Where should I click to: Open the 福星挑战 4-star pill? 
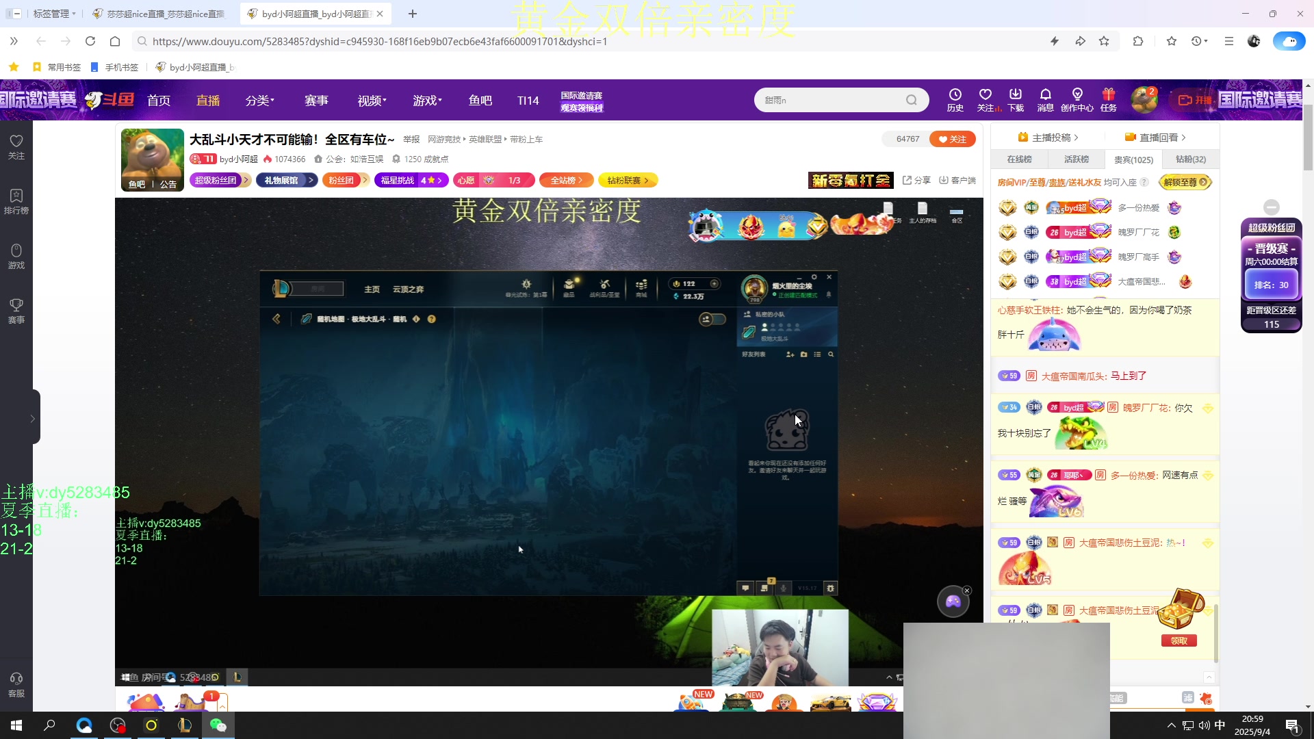(411, 180)
